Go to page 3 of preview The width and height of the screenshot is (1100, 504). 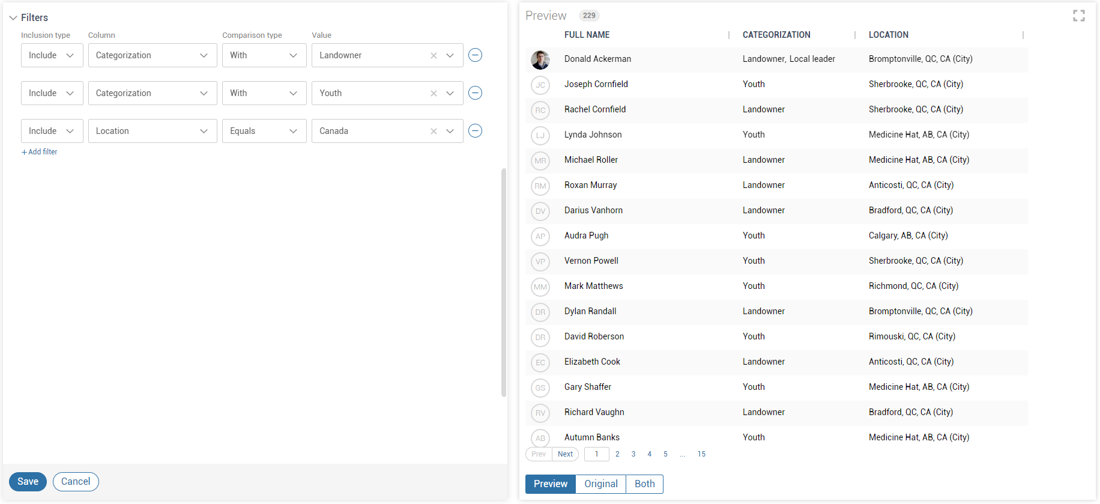pyautogui.click(x=633, y=454)
